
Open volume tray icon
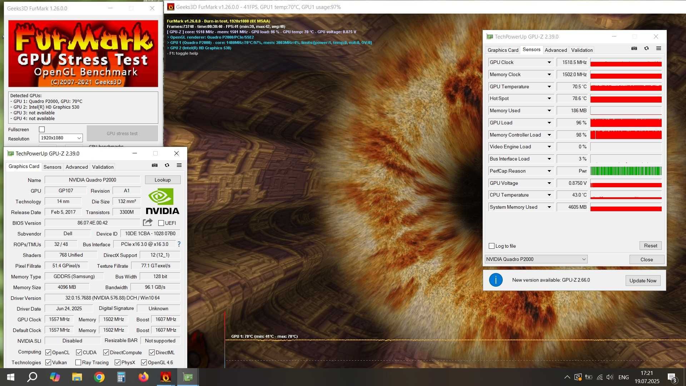tap(610, 377)
